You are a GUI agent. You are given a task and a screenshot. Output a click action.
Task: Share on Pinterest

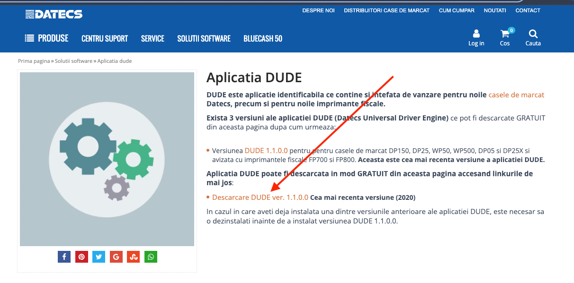coord(81,257)
